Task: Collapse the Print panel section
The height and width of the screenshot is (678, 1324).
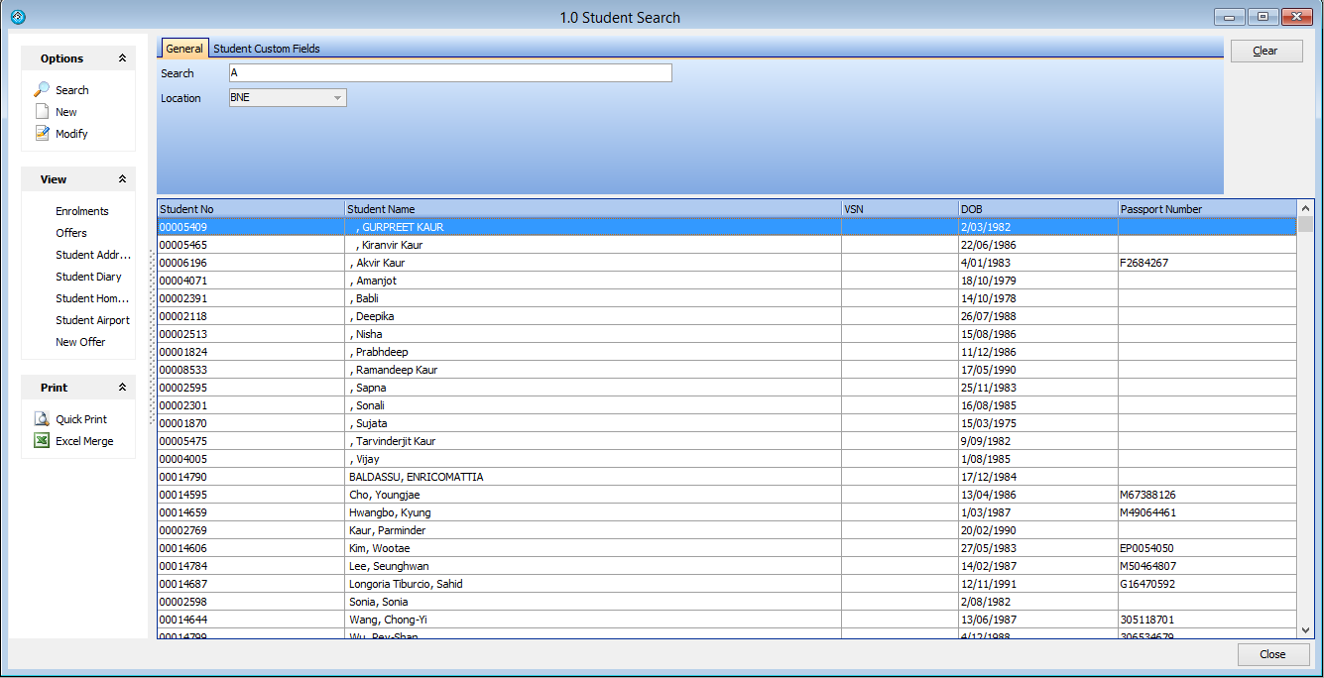Action: click(122, 388)
